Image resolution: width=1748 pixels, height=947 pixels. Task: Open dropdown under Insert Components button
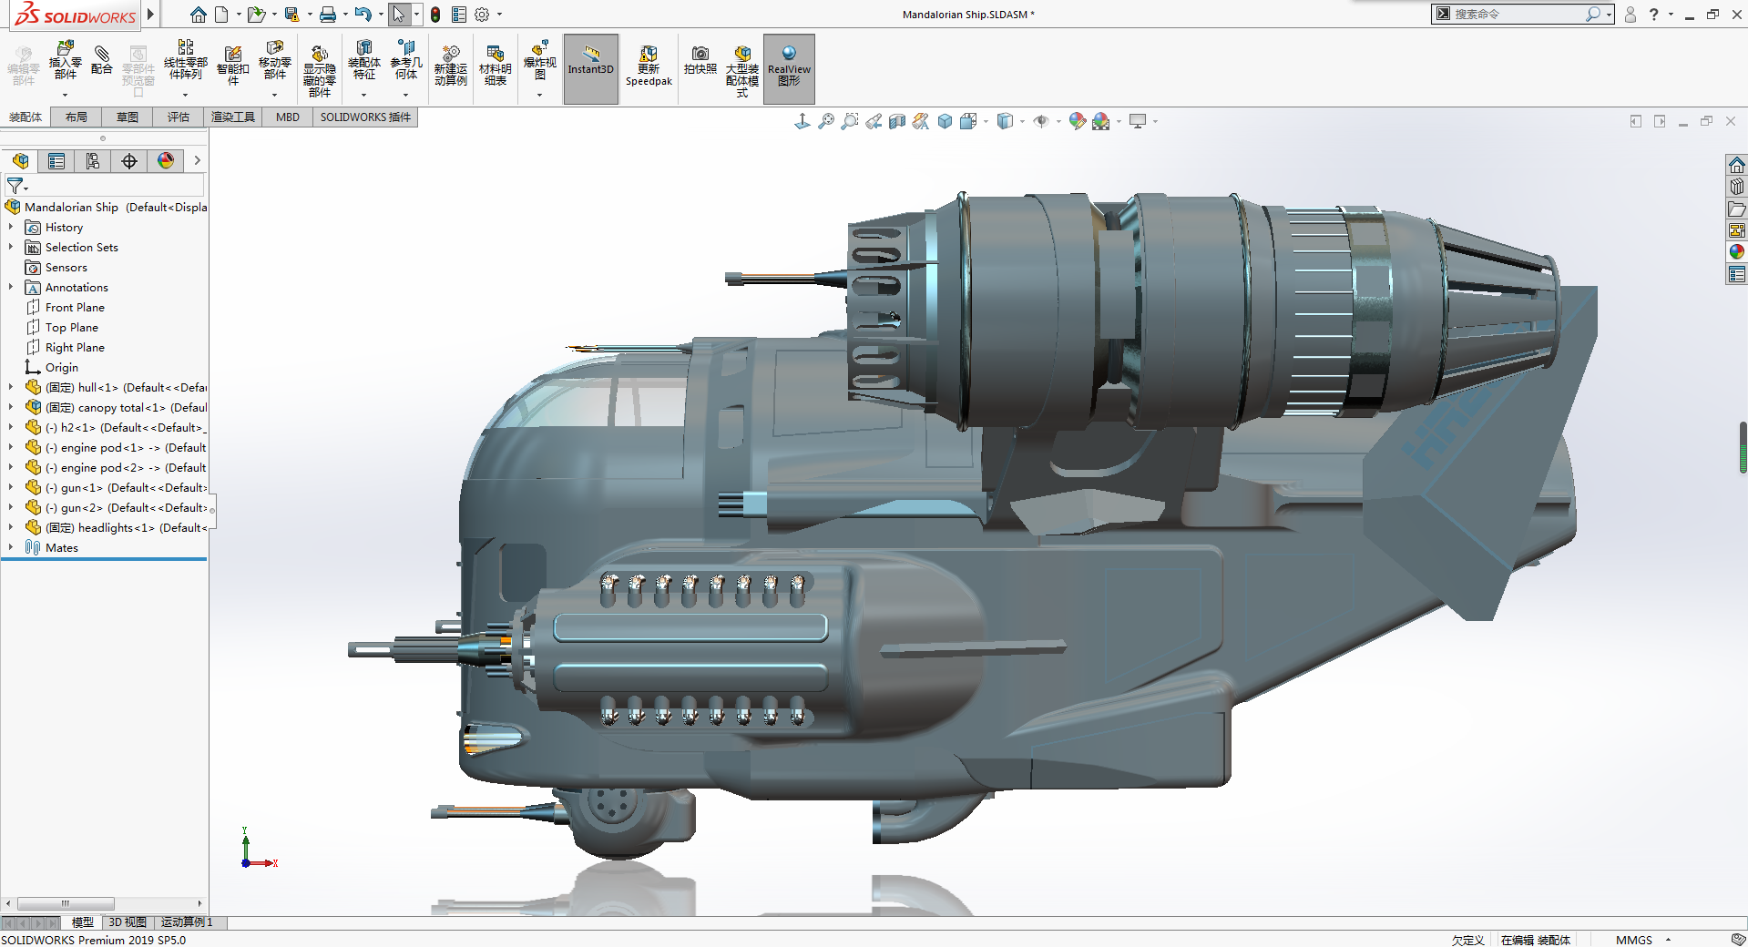pyautogui.click(x=65, y=95)
